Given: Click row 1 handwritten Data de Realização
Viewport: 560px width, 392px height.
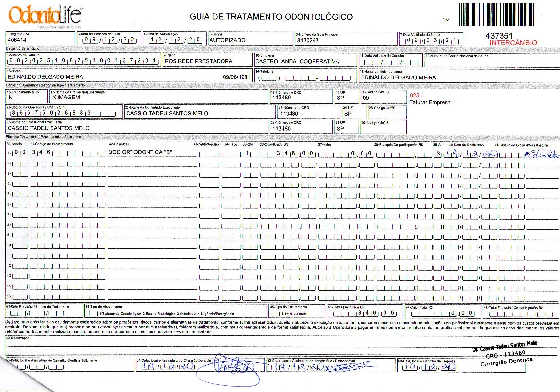Looking at the screenshot, I should pyautogui.click(x=471, y=153).
